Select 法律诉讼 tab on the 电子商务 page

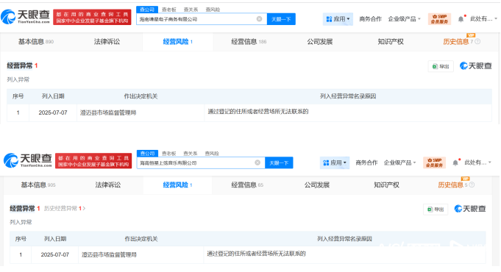click(107, 41)
